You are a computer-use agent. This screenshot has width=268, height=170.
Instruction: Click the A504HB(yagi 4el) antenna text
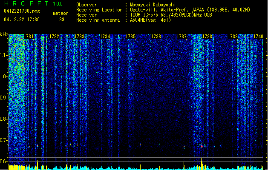150,20
